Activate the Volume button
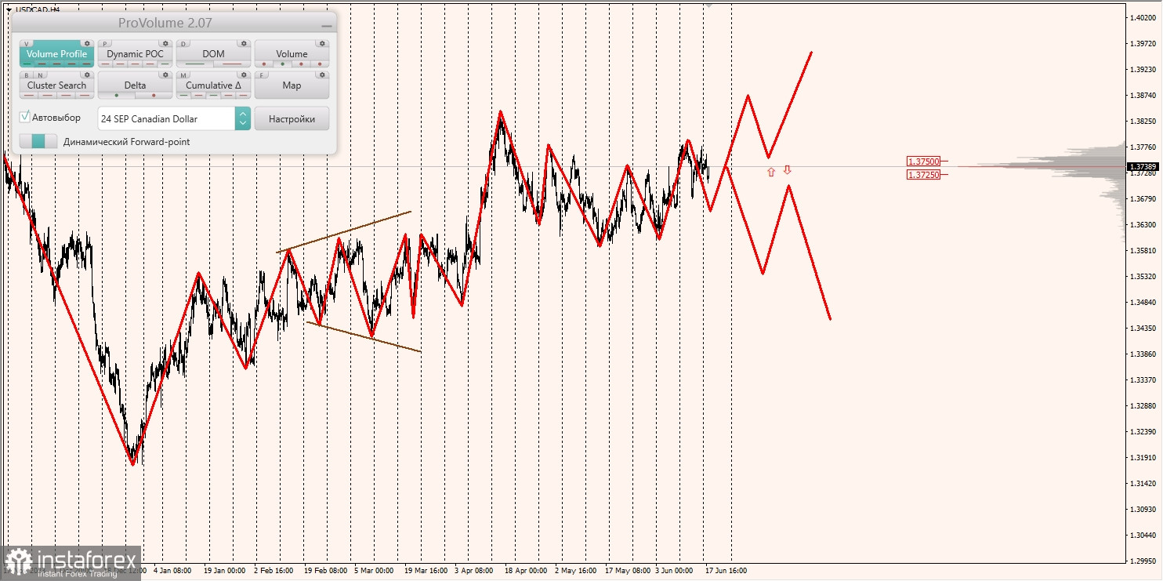Screen dimensions: 1163x581 point(292,53)
